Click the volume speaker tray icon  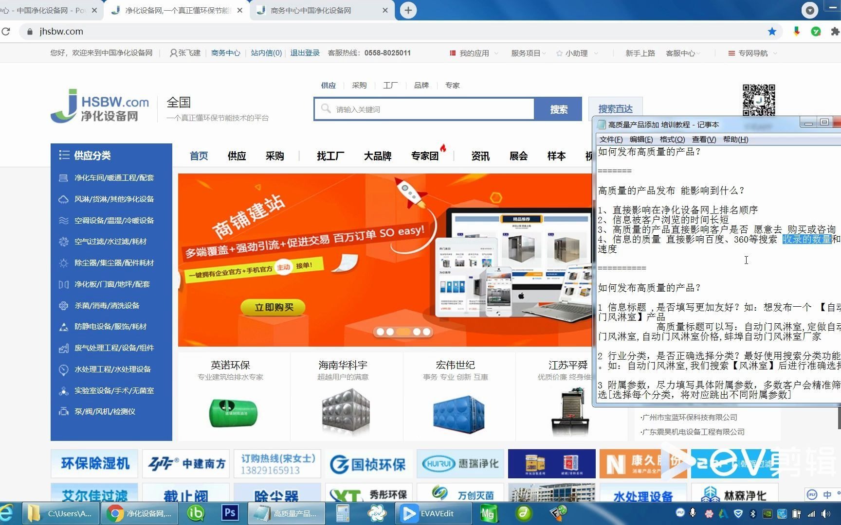click(825, 513)
